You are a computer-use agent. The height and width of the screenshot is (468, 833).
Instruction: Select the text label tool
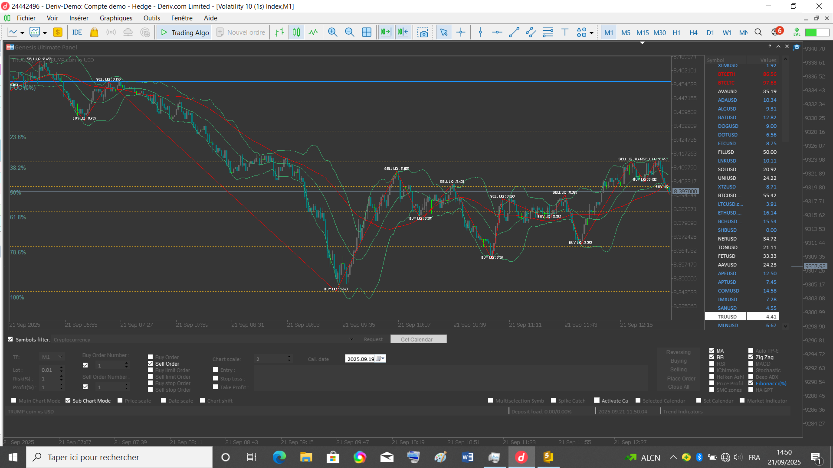coord(565,32)
